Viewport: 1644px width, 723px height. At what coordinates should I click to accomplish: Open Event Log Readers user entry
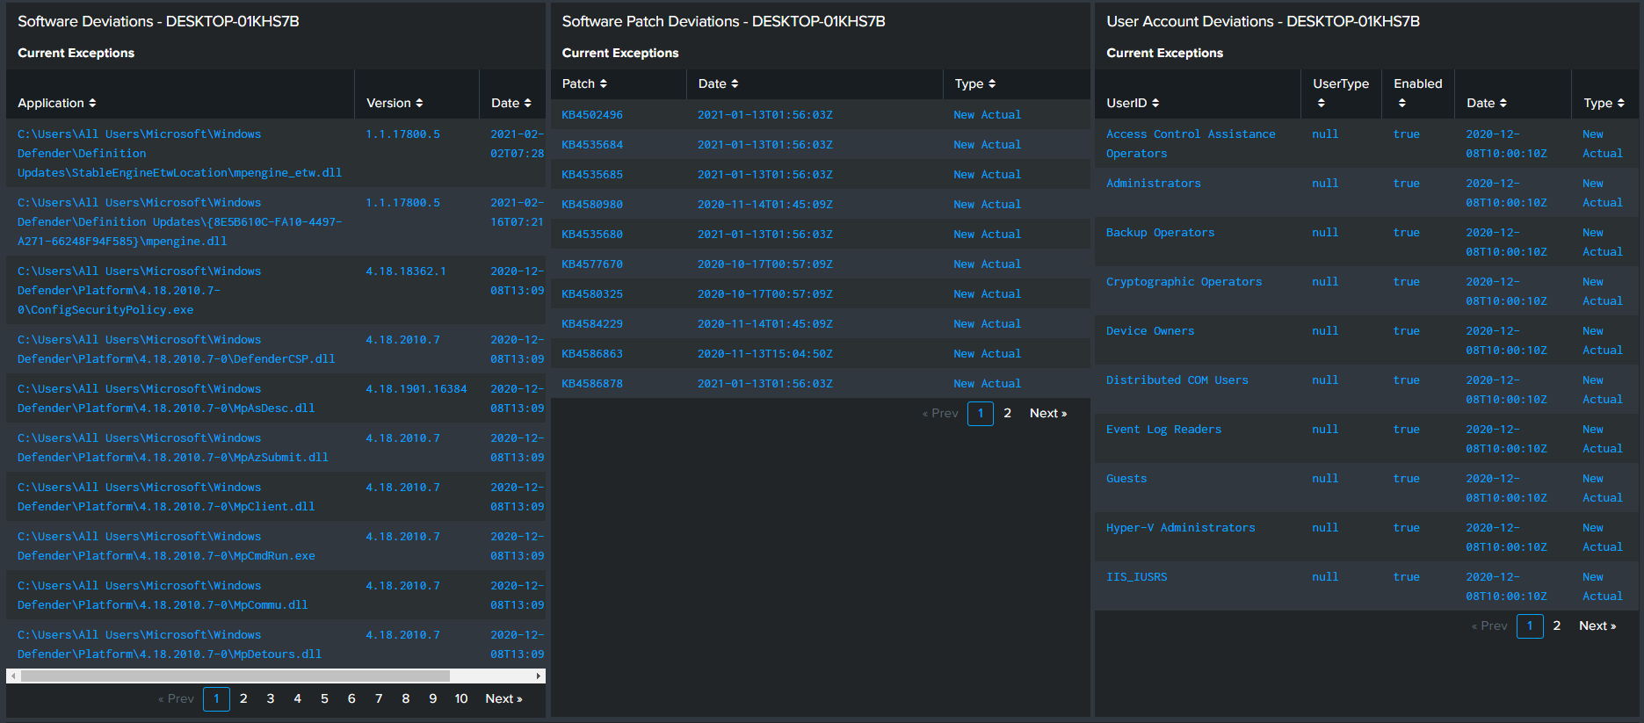pos(1366,438)
